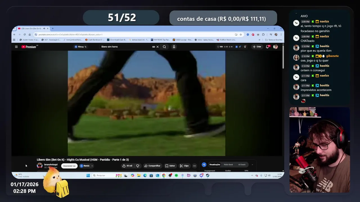
Task: Click the browser back arrow
Action: (14, 35)
